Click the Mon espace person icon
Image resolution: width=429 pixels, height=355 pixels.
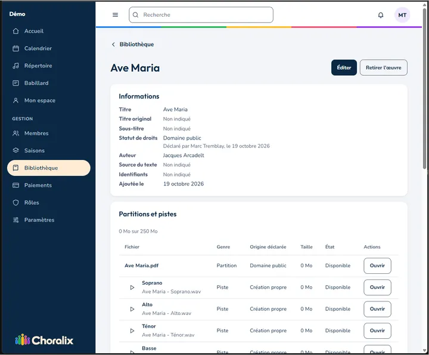pyautogui.click(x=16, y=100)
